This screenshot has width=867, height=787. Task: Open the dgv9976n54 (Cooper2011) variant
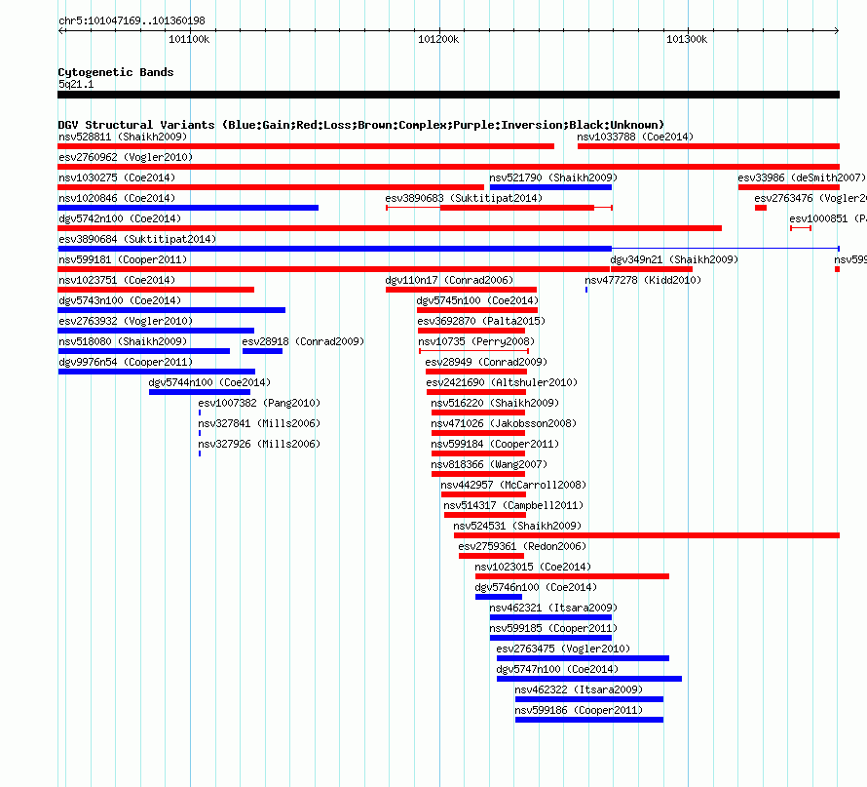pos(157,372)
